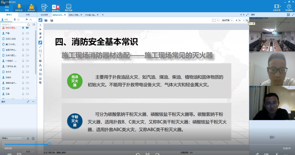The height and width of the screenshot is (155, 295).
Task: Close the 消防安全专... tab
Action: tap(65, 15)
